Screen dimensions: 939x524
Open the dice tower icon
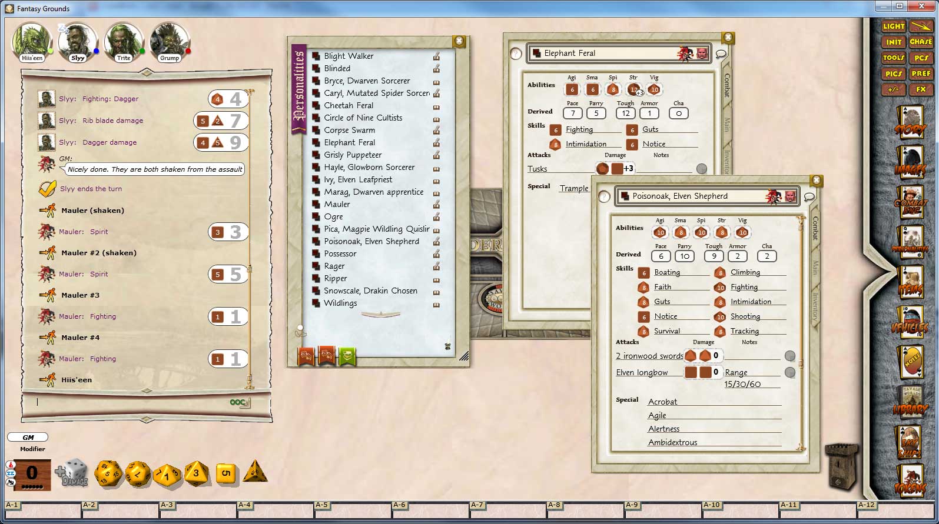pyautogui.click(x=841, y=466)
